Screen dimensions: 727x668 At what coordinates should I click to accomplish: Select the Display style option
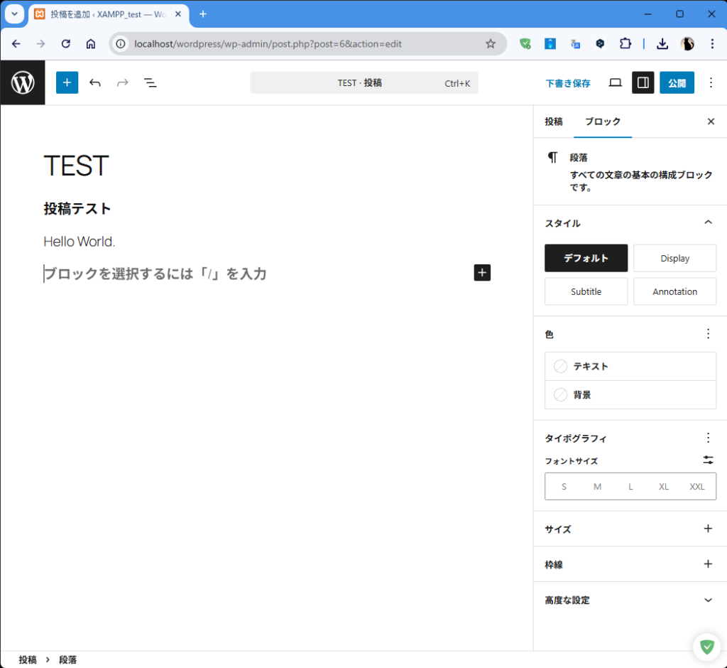(x=674, y=258)
